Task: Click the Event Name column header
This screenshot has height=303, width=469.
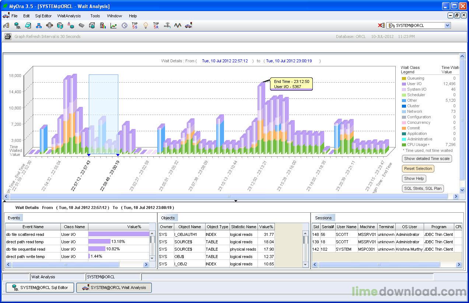Action: click(x=33, y=227)
